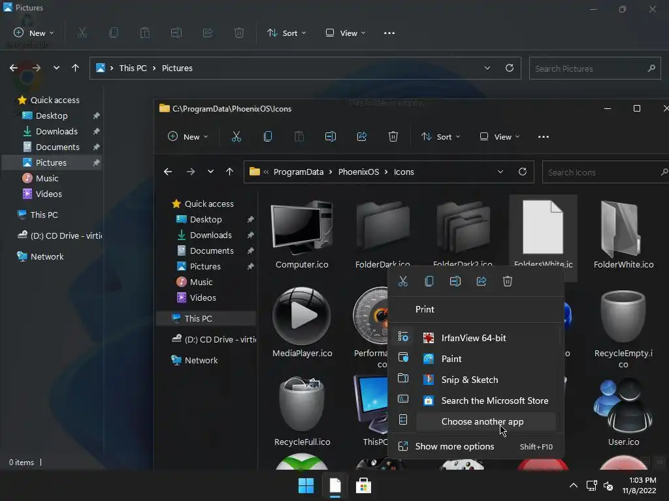
Task: Open Microsoft Store from taskbar
Action: point(363,485)
